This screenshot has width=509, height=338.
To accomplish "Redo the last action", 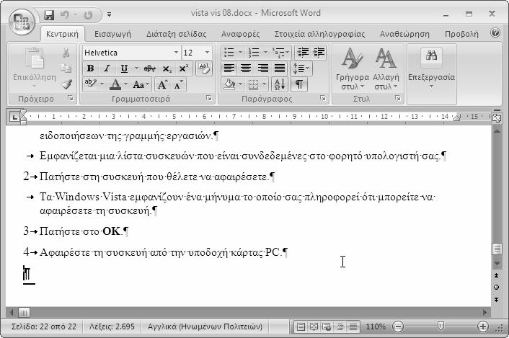I will click(x=88, y=15).
